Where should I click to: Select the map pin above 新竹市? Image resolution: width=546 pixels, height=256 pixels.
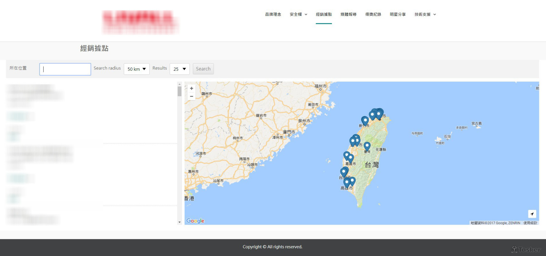(x=365, y=121)
